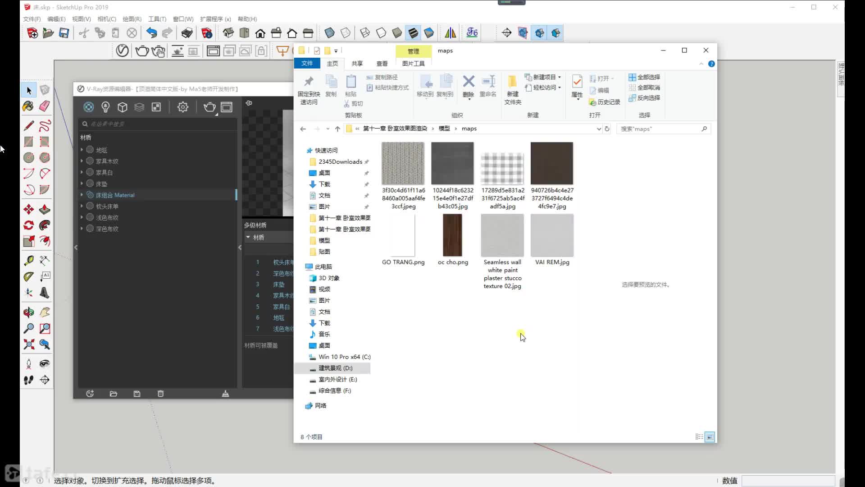
Task: Click the Undo arrow in SketchUp toolbar
Action: pos(151,32)
